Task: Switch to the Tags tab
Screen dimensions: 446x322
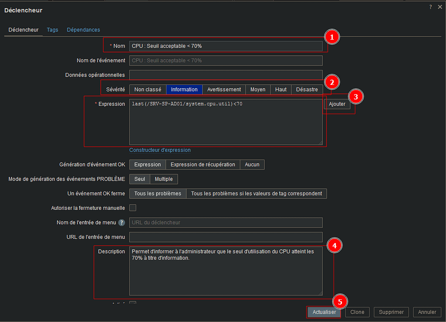Action: (x=52, y=30)
